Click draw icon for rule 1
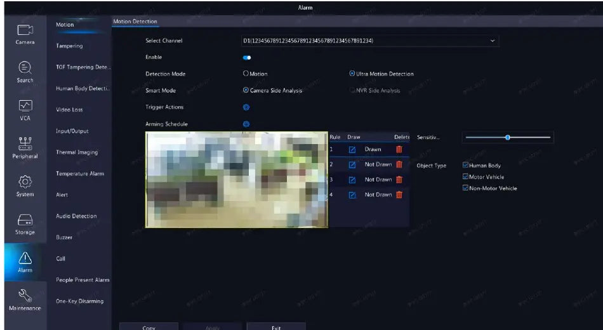The width and height of the screenshot is (603, 330). (x=352, y=150)
